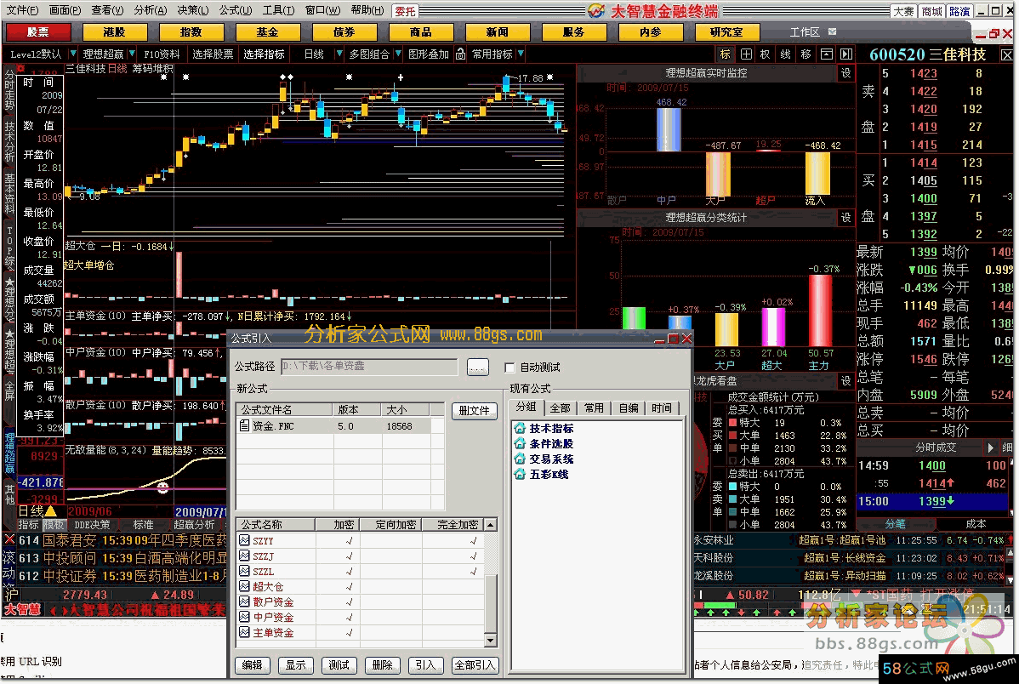Toggle 加密 checkmark for 超大仓 row
Screen dimensions: 1019x684
click(x=349, y=587)
